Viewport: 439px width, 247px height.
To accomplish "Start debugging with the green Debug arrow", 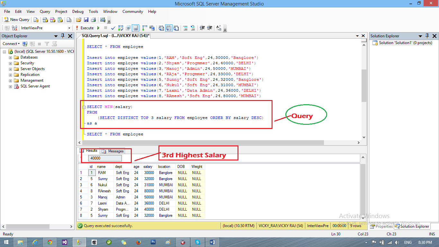I will click(x=98, y=28).
